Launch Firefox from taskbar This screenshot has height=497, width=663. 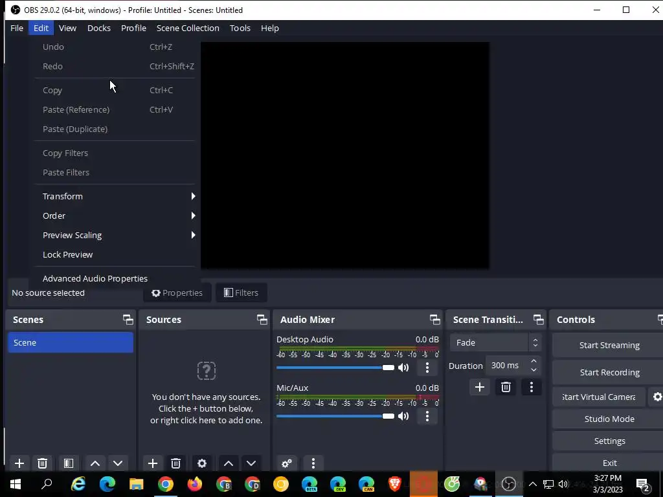click(194, 484)
